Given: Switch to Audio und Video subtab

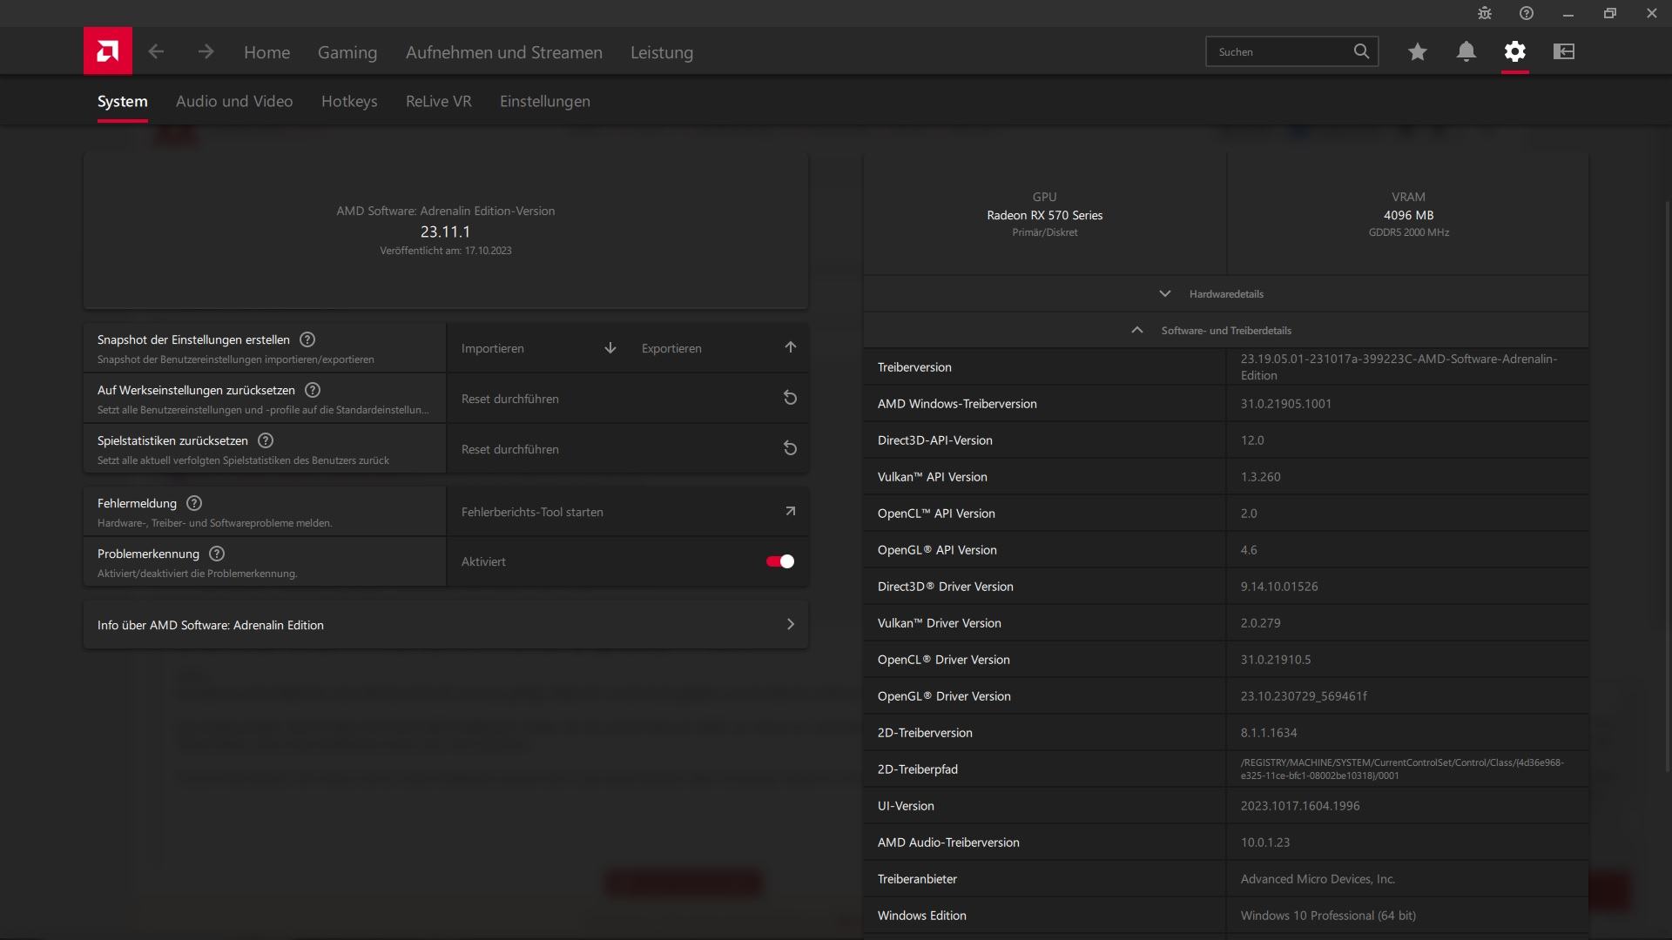Looking at the screenshot, I should 234,101.
